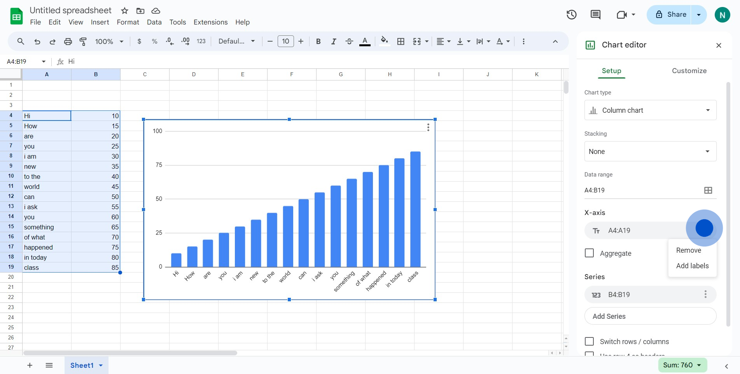Viewport: 740px width, 374px height.
Task: Select data range grid icon
Action: point(708,190)
